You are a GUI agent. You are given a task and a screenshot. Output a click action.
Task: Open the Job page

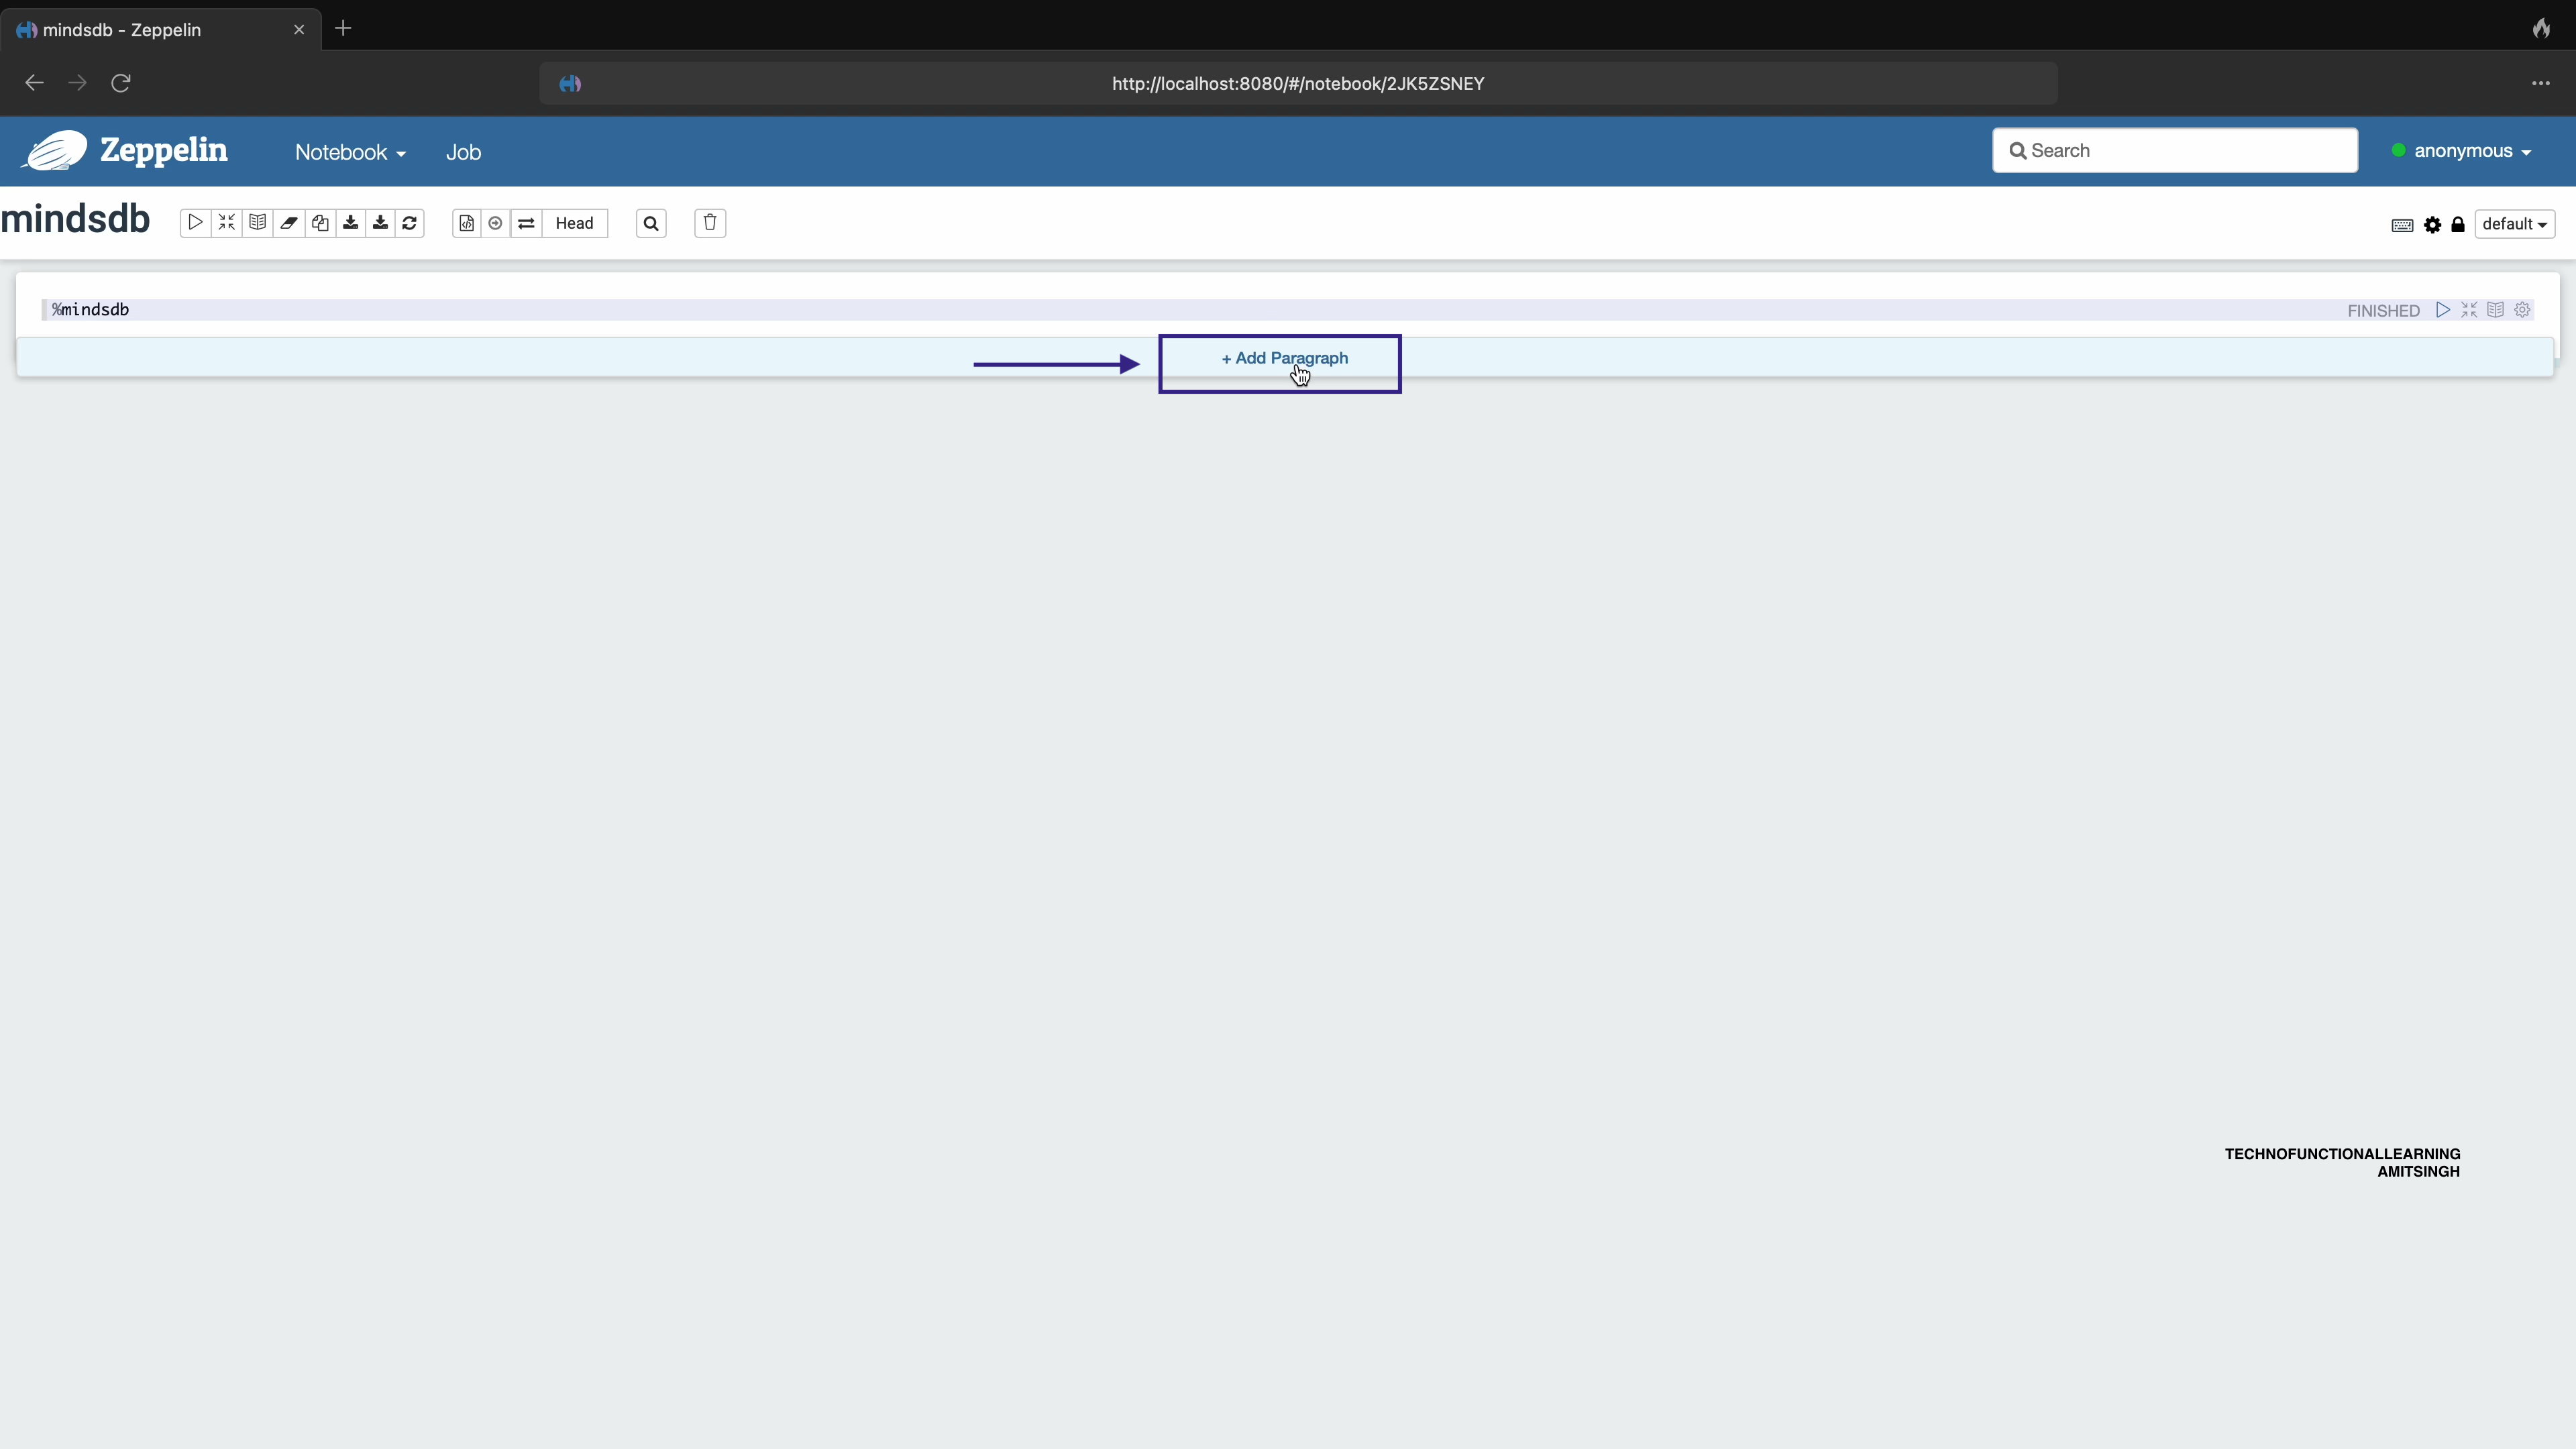[x=463, y=152]
